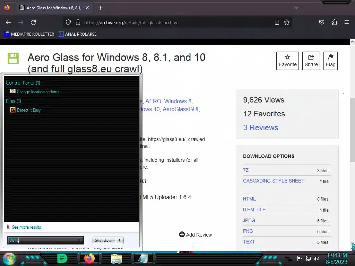Click the Files (1) results header
Screen dimensions: 355x266
(x=14, y=101)
